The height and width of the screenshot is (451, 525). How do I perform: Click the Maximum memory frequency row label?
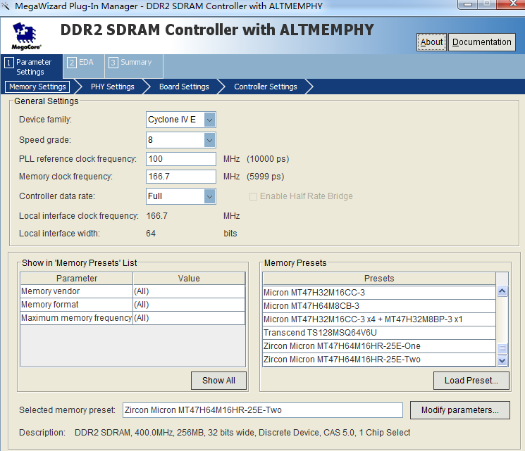pyautogui.click(x=77, y=318)
